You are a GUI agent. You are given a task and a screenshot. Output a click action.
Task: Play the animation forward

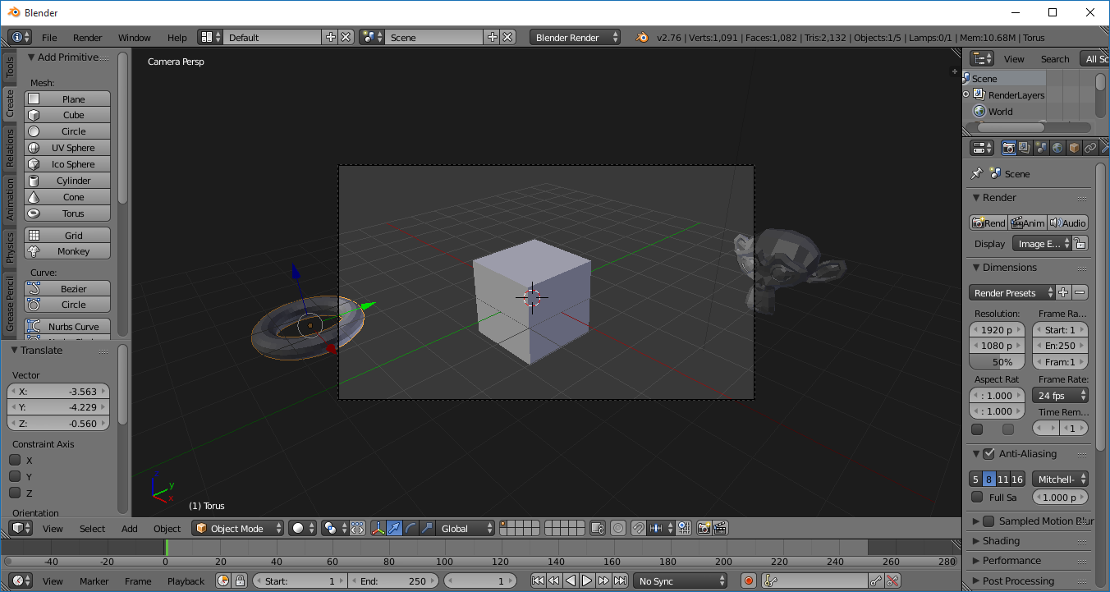587,581
